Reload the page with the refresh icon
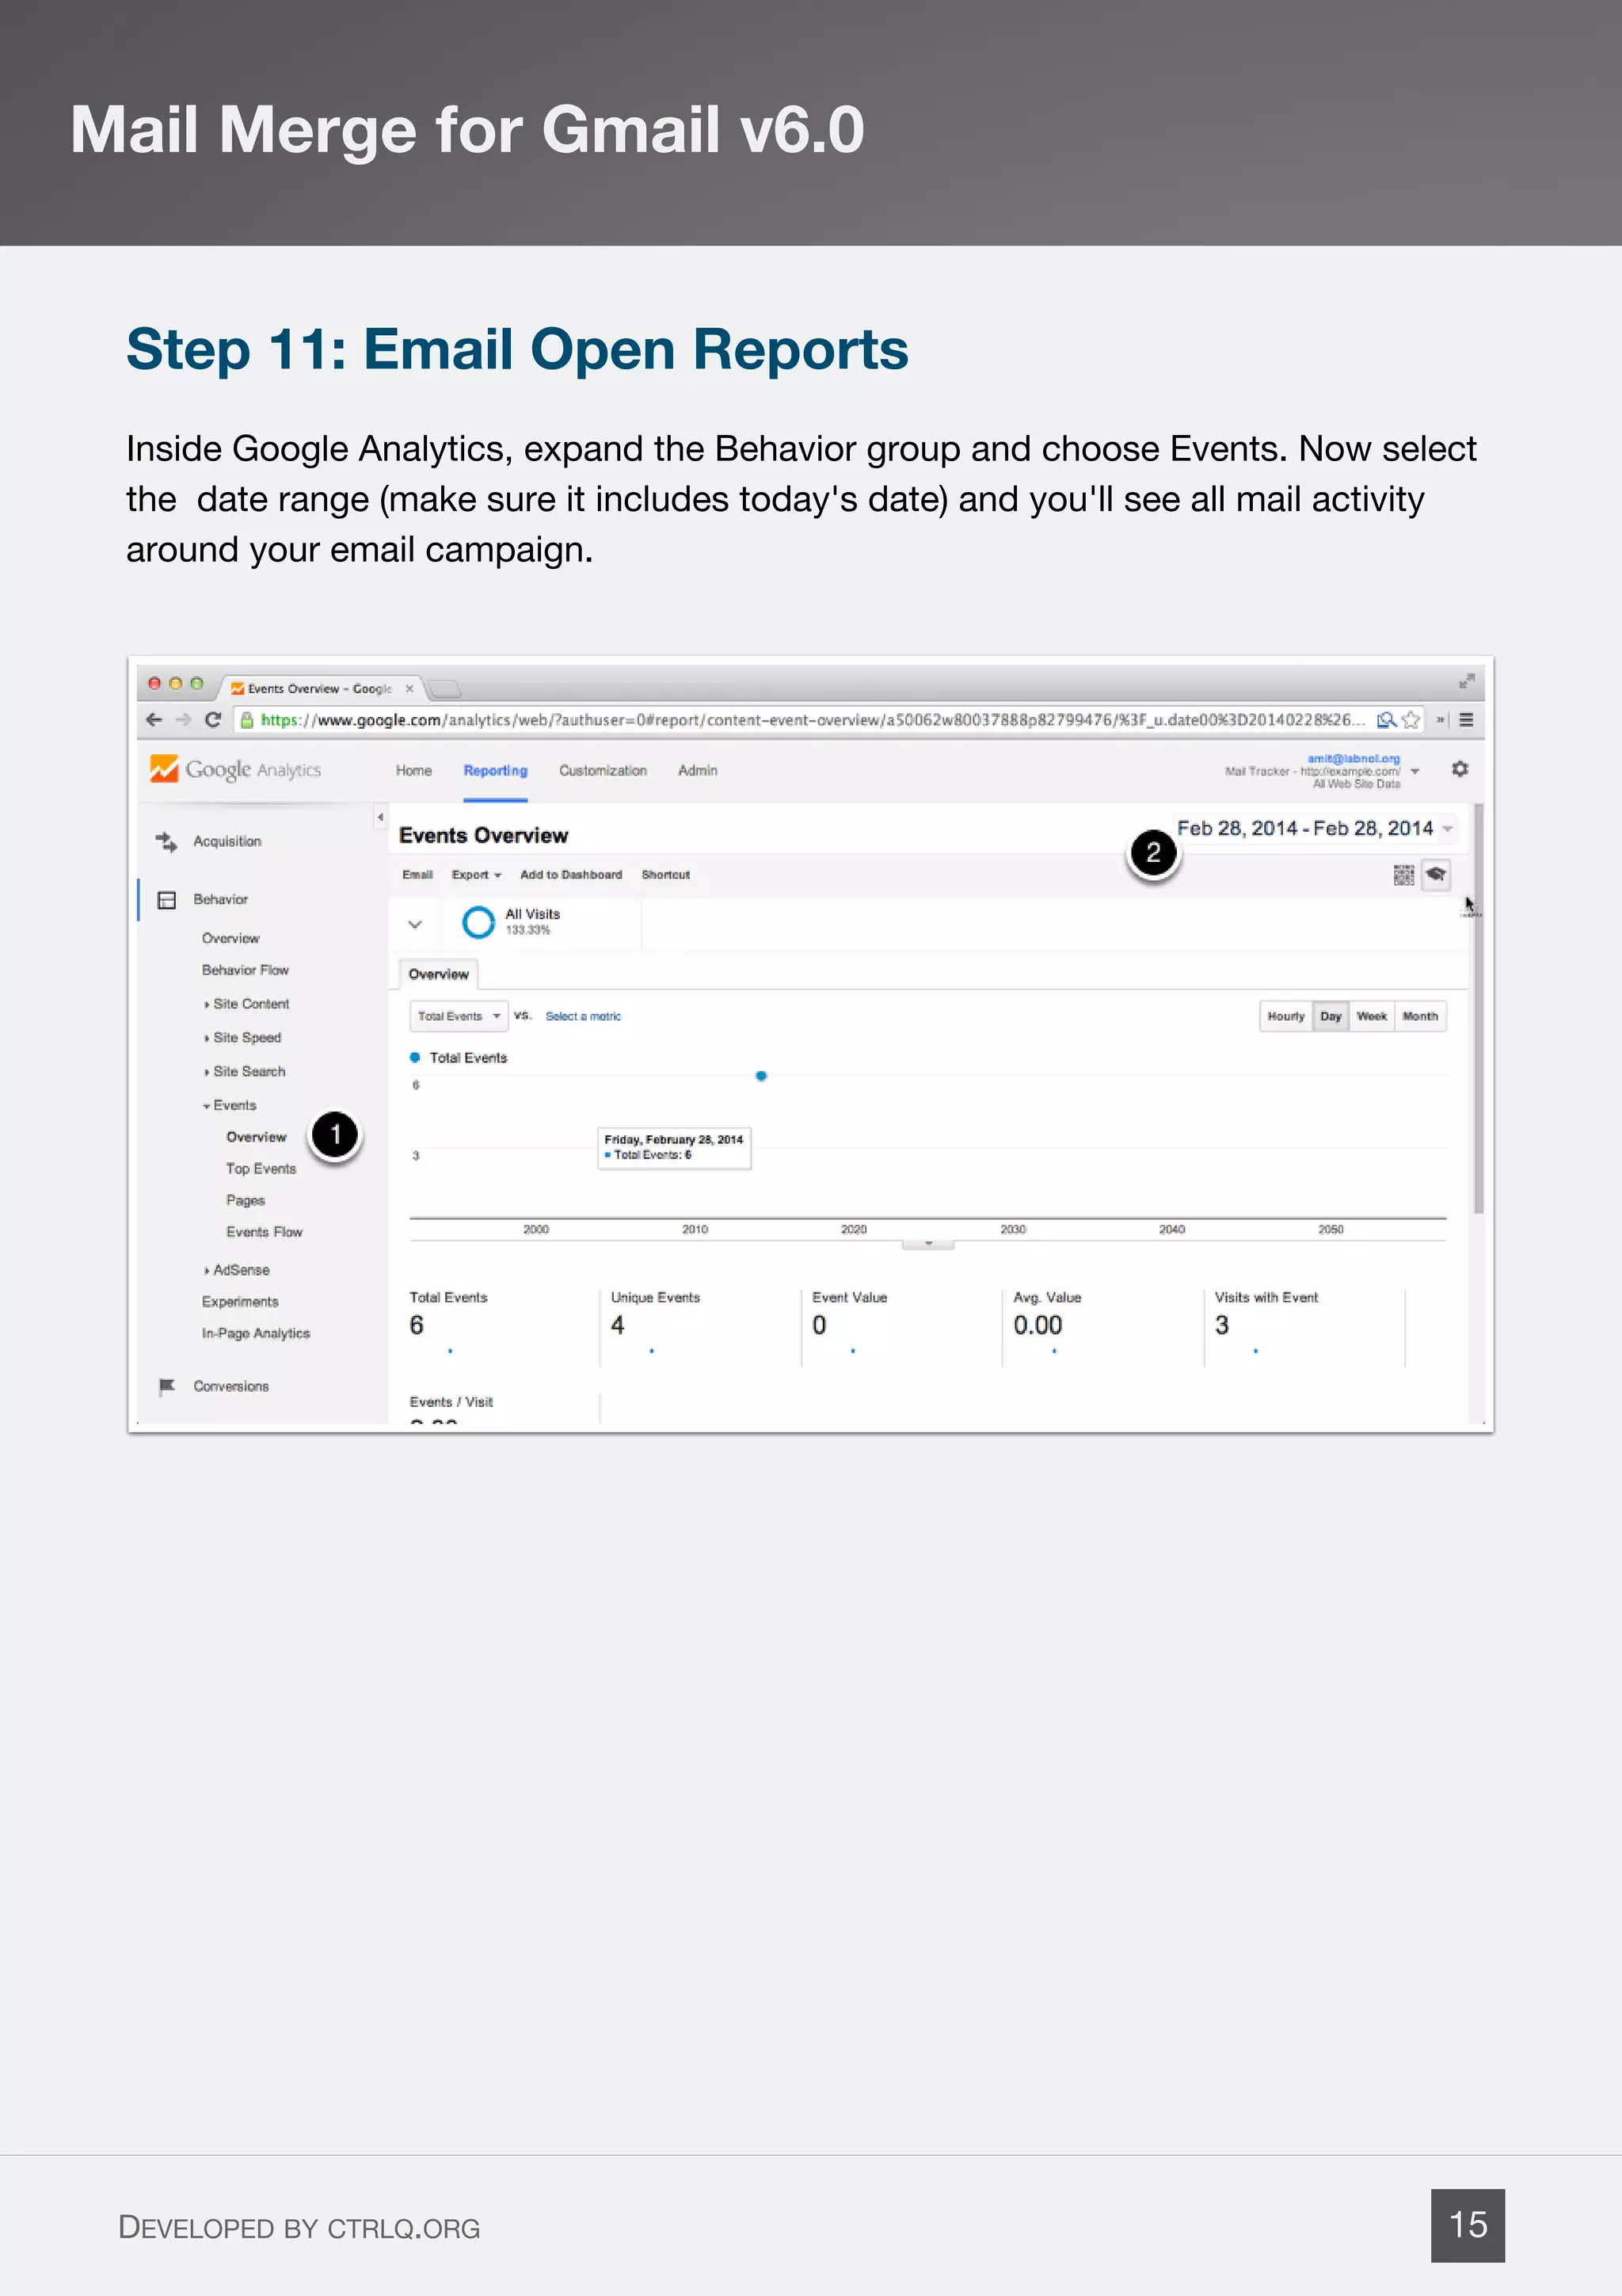This screenshot has height=2296, width=1622. coord(213,719)
